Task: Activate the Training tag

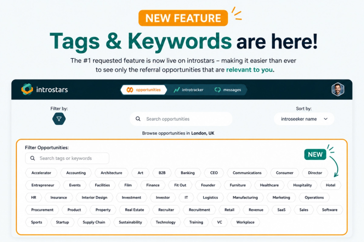Action: [196, 222]
